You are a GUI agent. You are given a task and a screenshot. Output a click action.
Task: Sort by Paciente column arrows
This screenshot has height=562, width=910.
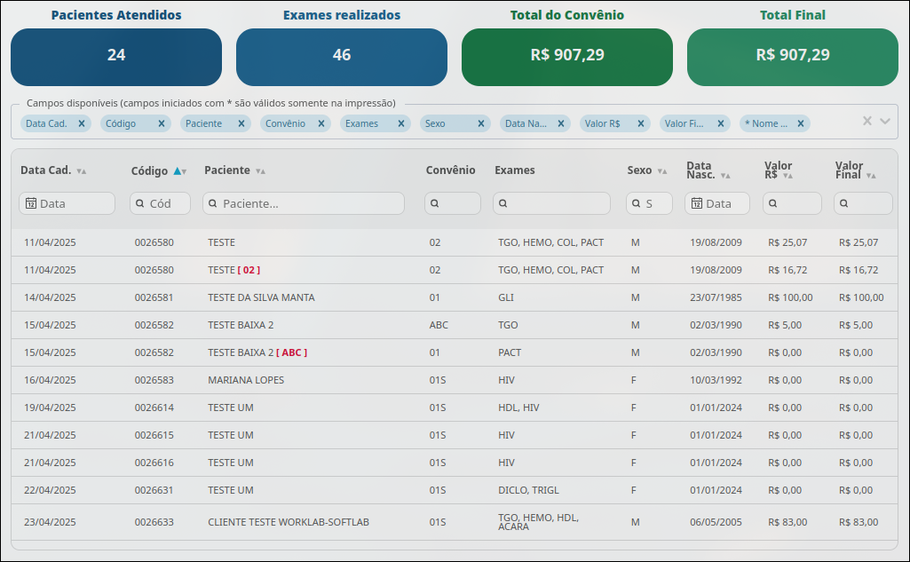pos(260,171)
